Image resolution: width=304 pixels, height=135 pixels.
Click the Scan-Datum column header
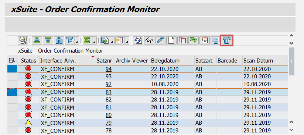coord(265,61)
